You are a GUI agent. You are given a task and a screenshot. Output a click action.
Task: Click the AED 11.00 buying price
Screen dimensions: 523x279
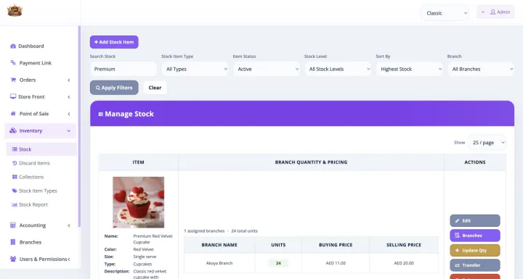(336, 263)
